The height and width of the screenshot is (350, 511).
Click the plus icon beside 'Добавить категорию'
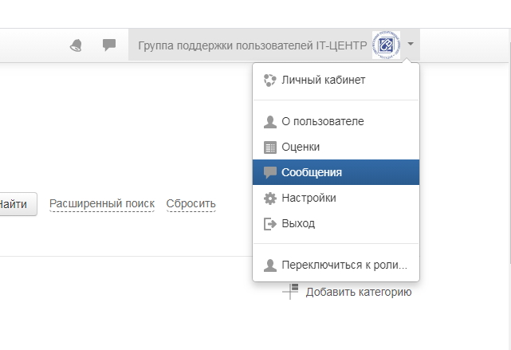pyautogui.click(x=290, y=291)
